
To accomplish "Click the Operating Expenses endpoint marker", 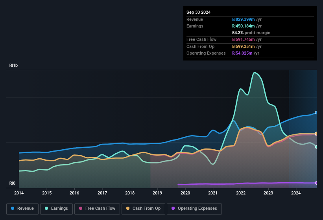I will pos(316,183).
